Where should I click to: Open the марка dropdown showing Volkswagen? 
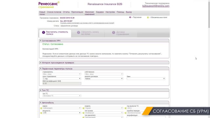(62, 108)
